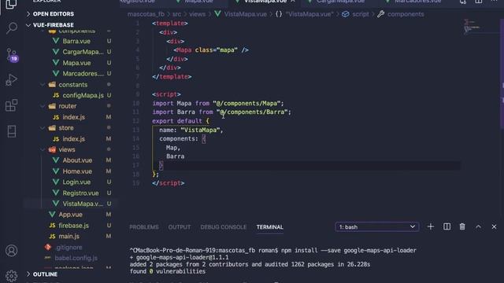Image resolution: width=504 pixels, height=283 pixels.
Task: Open the Accounts icon
Action: [12, 251]
